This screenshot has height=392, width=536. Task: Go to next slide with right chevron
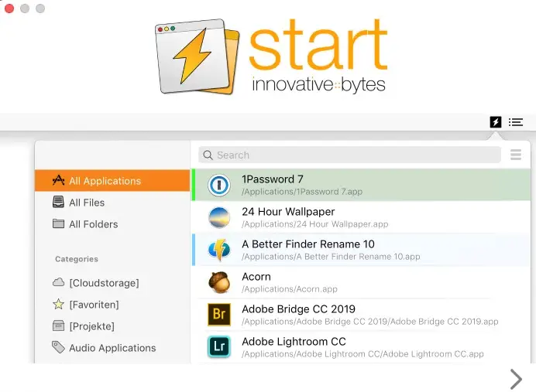[x=516, y=378]
